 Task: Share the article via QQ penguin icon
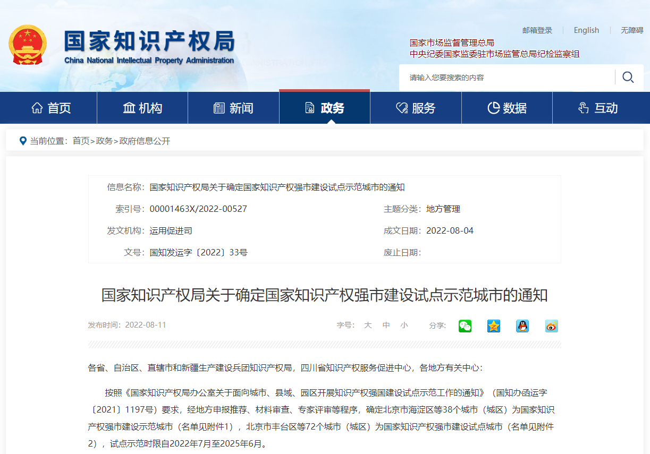coord(522,326)
